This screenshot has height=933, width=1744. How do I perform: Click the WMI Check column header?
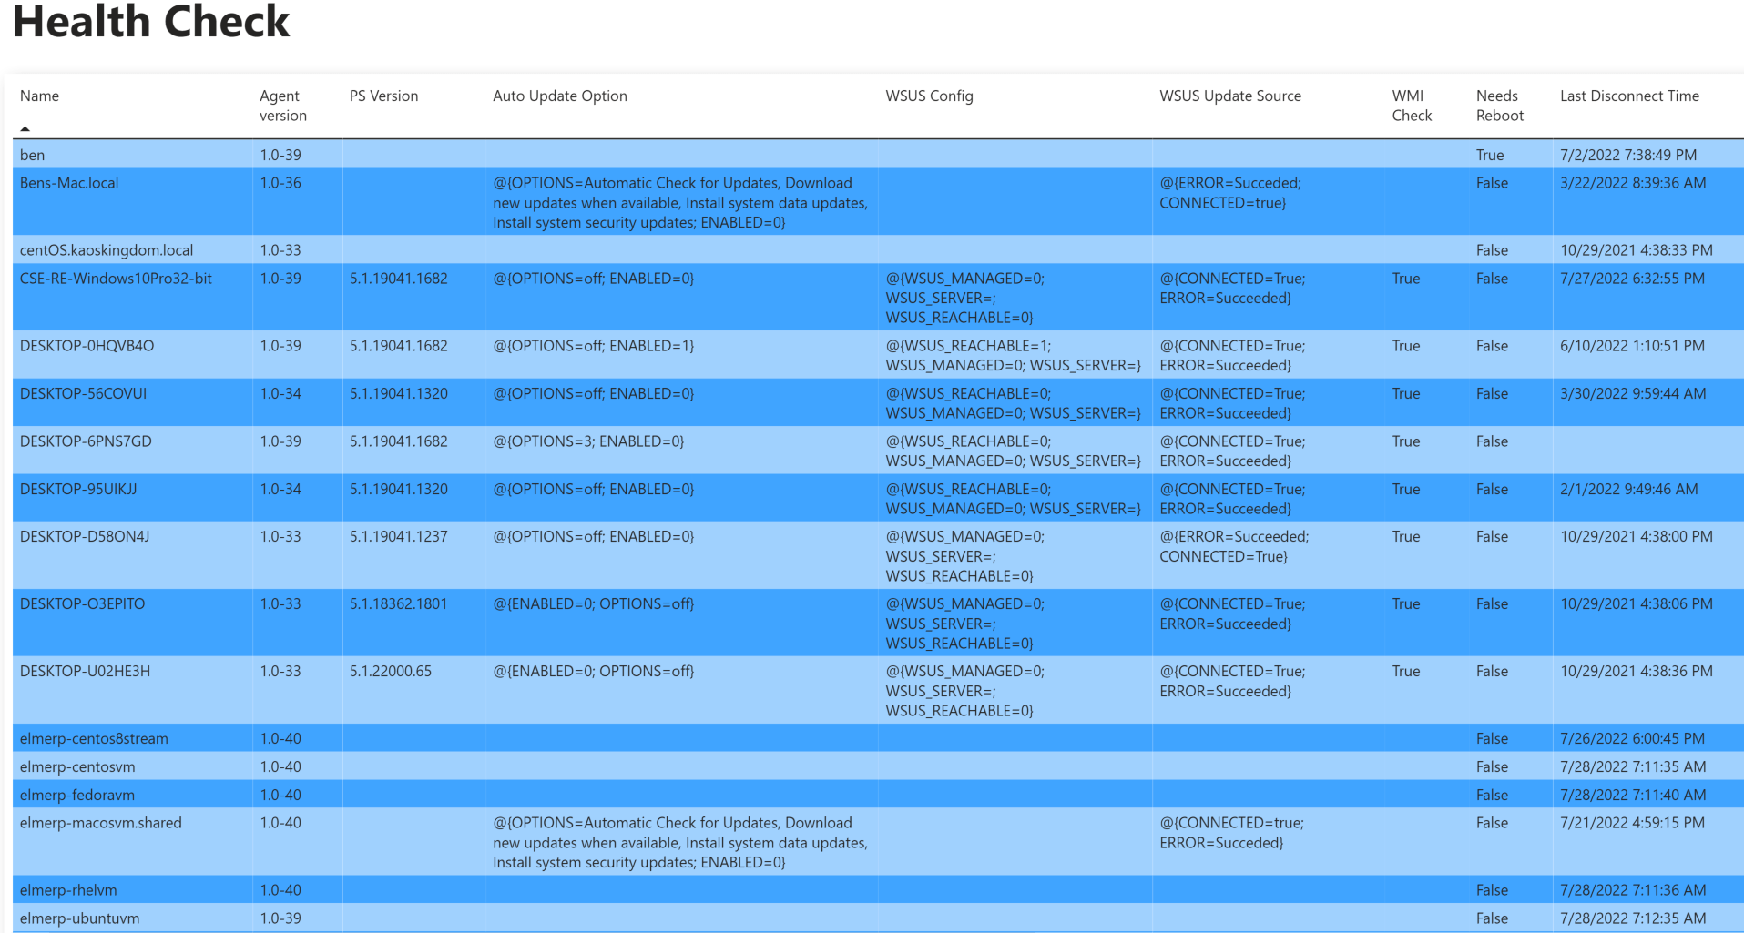pos(1411,105)
